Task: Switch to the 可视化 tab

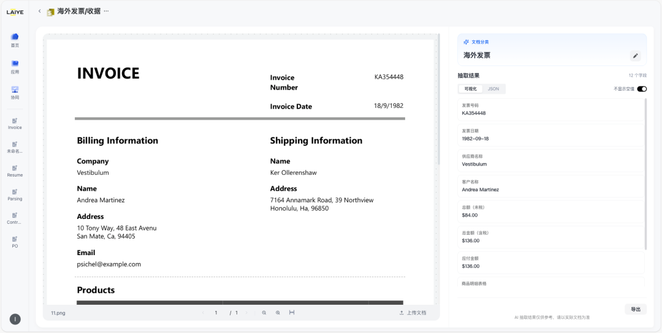Action: pos(471,89)
